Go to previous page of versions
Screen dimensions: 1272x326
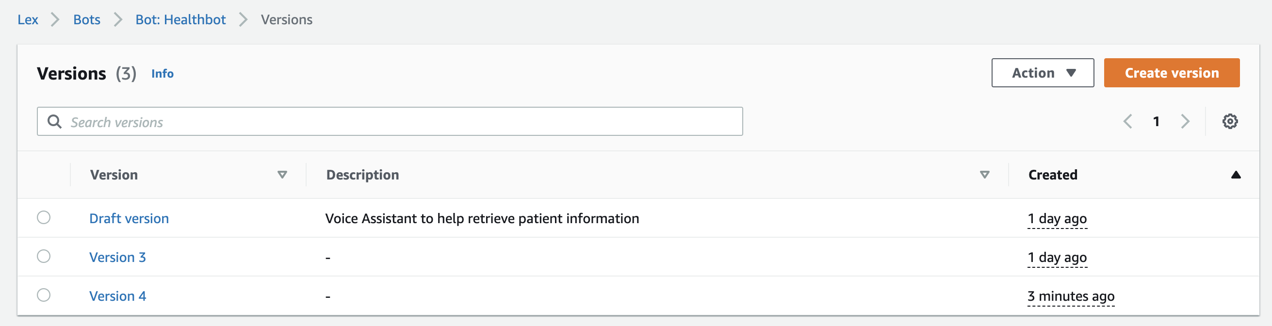pyautogui.click(x=1128, y=121)
